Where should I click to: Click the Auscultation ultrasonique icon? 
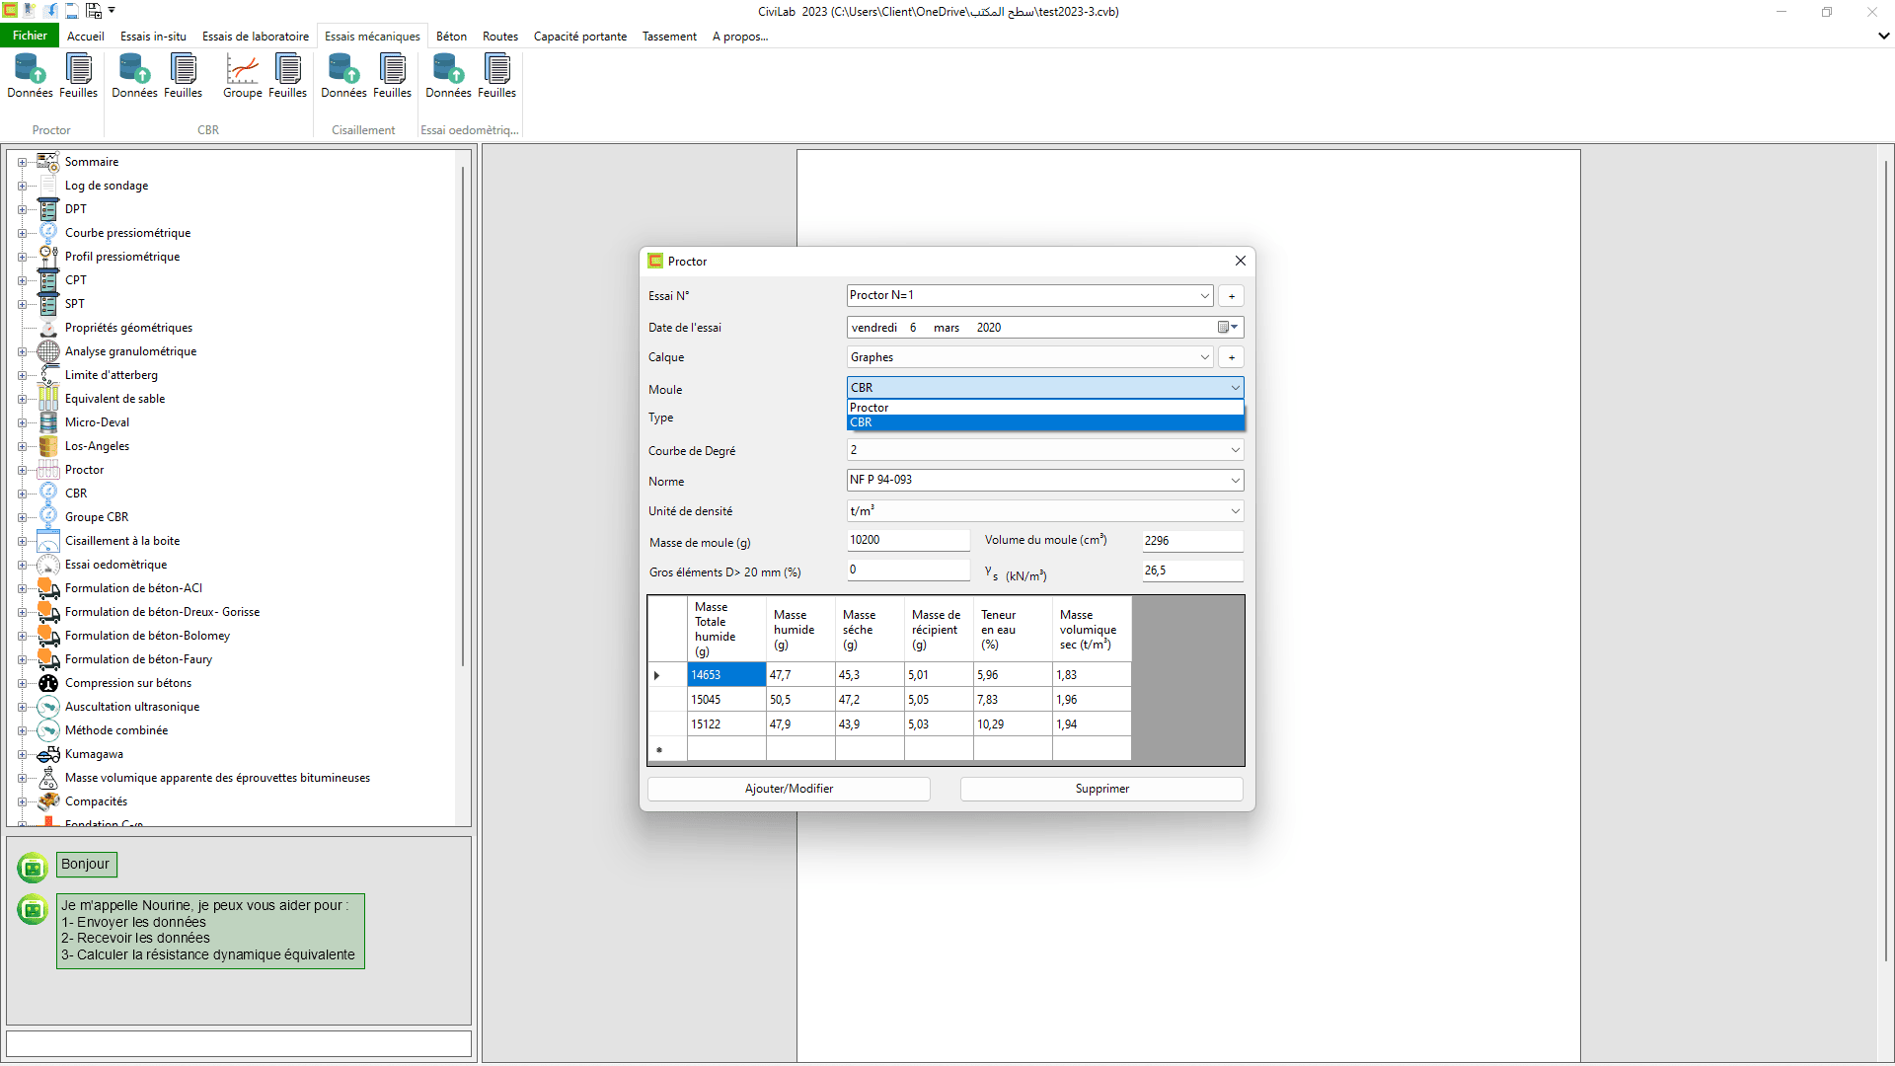[x=48, y=707]
